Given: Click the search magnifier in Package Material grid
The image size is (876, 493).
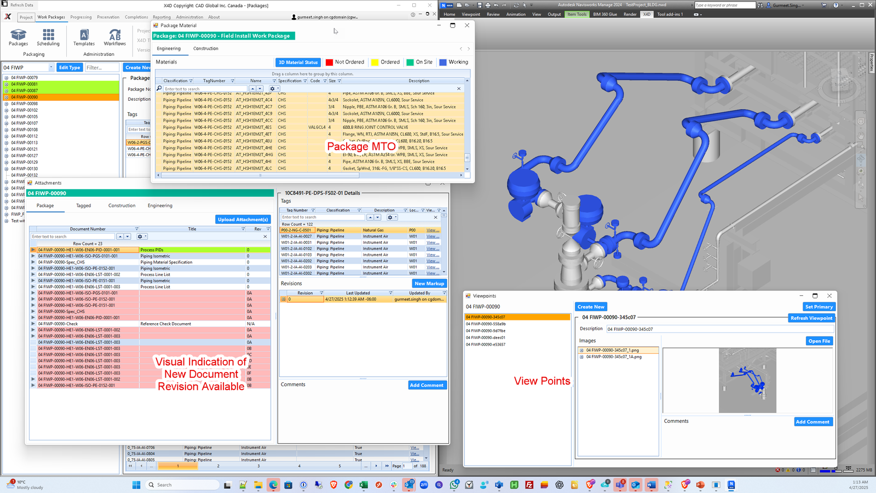Looking at the screenshot, I should (x=159, y=88).
